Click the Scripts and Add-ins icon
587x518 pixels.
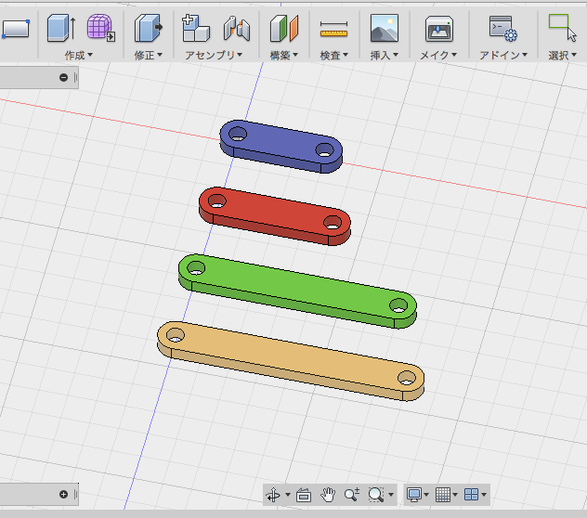pyautogui.click(x=503, y=29)
